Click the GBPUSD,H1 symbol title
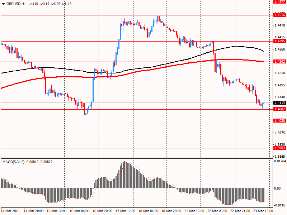Screen dimensions: 287x215 (16, 4)
